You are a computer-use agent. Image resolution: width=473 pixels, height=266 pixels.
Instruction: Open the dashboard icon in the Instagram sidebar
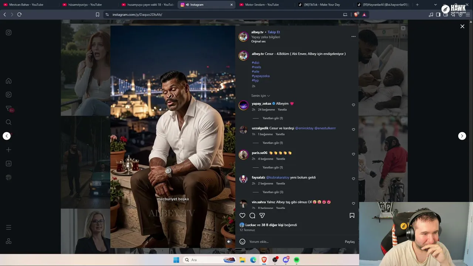click(x=8, y=164)
